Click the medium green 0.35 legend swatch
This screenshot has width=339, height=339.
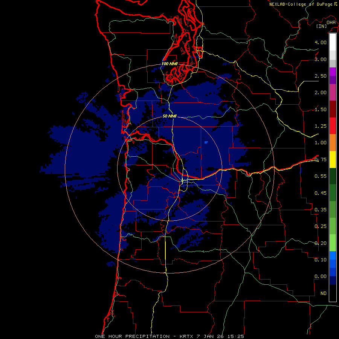[333, 209]
